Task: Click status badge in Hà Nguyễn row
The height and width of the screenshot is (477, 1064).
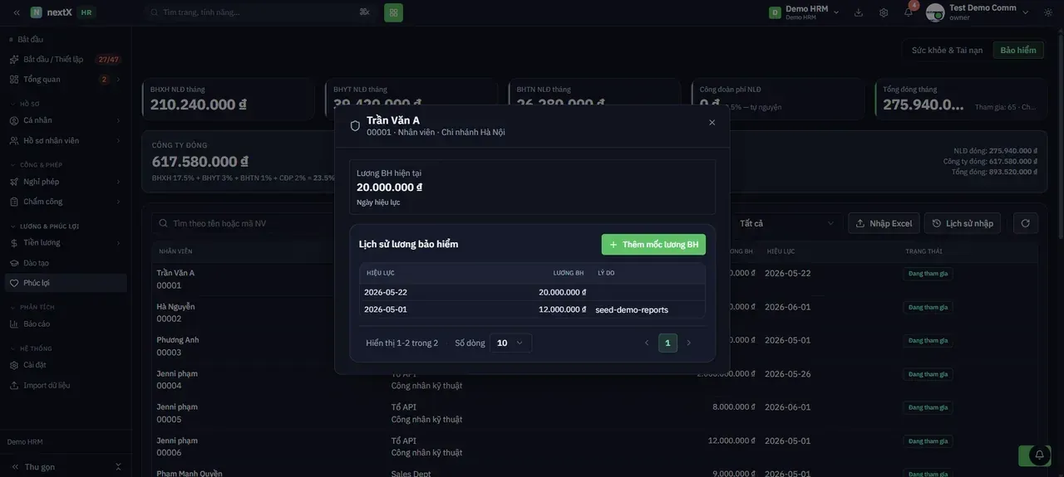Action: point(928,307)
